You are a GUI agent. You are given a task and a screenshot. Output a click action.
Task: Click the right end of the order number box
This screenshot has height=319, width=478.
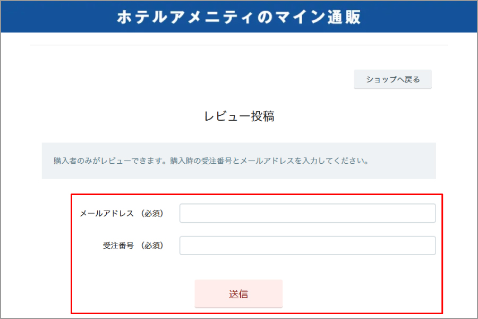pyautogui.click(x=429, y=246)
